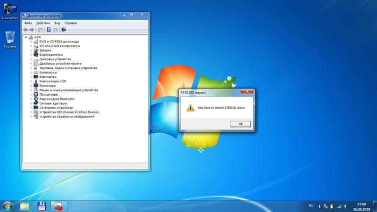377x212 pixels.
Task: Expand the Мониторы node
Action: pyautogui.click(x=31, y=86)
